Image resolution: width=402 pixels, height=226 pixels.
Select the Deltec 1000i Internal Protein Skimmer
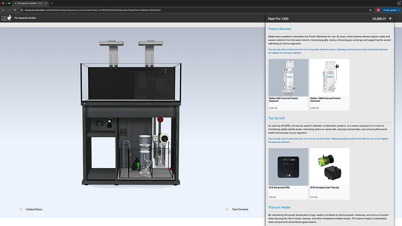(330, 84)
